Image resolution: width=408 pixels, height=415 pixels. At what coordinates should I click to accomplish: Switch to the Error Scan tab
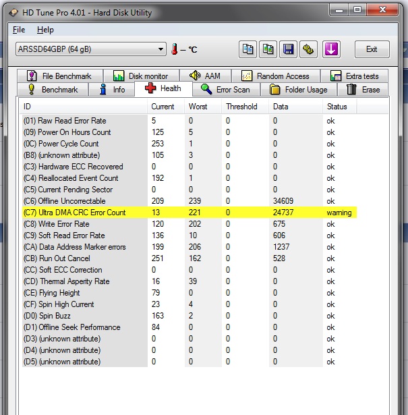coord(226,90)
